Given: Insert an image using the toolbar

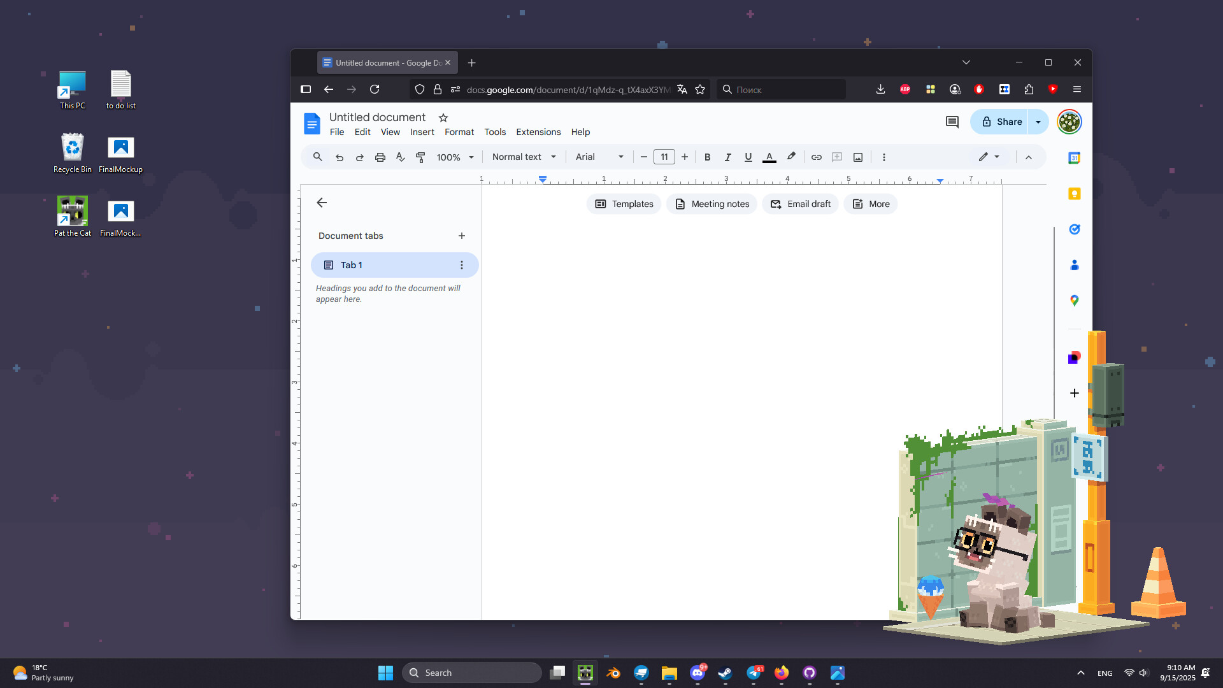Looking at the screenshot, I should pyautogui.click(x=857, y=157).
